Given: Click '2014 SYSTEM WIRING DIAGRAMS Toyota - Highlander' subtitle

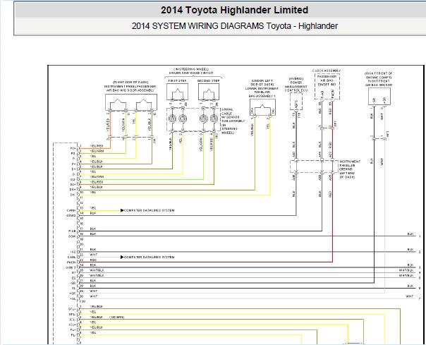Looking at the screenshot, I should 235,26.
